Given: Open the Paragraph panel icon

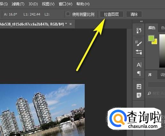Looking at the screenshot, I should (x=139, y=73).
